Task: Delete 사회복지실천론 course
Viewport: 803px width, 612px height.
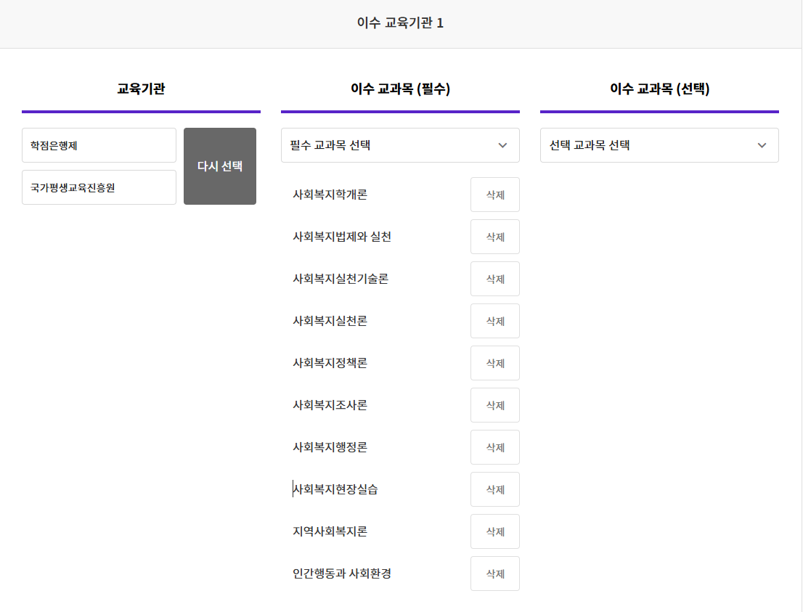Action: pyautogui.click(x=494, y=321)
